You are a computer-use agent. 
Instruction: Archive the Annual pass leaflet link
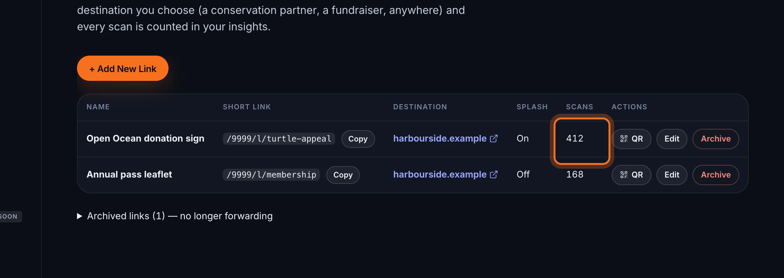click(x=716, y=175)
